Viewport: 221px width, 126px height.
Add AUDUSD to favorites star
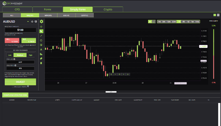tap(32, 21)
